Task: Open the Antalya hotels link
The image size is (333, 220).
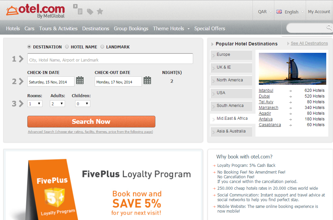Action: point(266,119)
